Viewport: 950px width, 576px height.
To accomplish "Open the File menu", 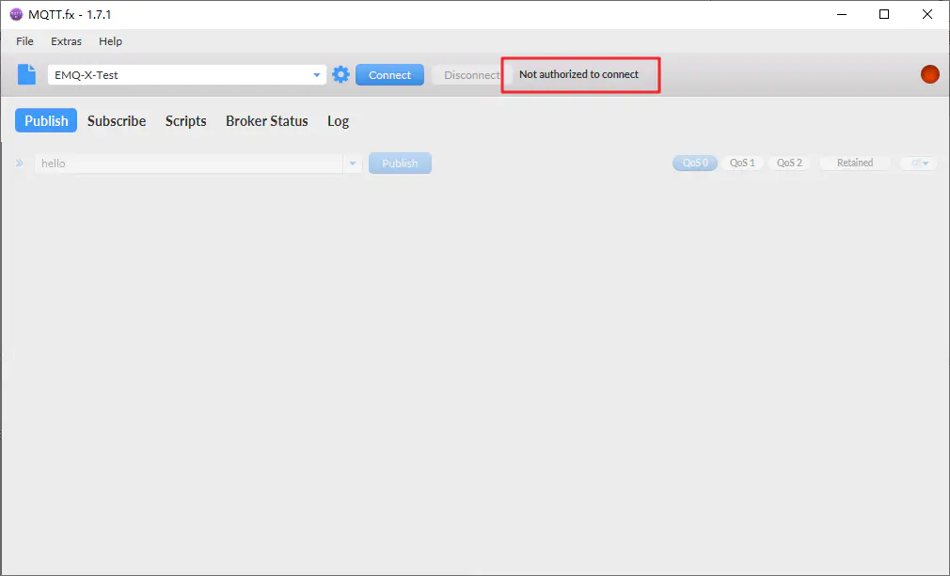I will (x=24, y=41).
